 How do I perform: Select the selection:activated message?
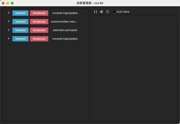(65, 30)
